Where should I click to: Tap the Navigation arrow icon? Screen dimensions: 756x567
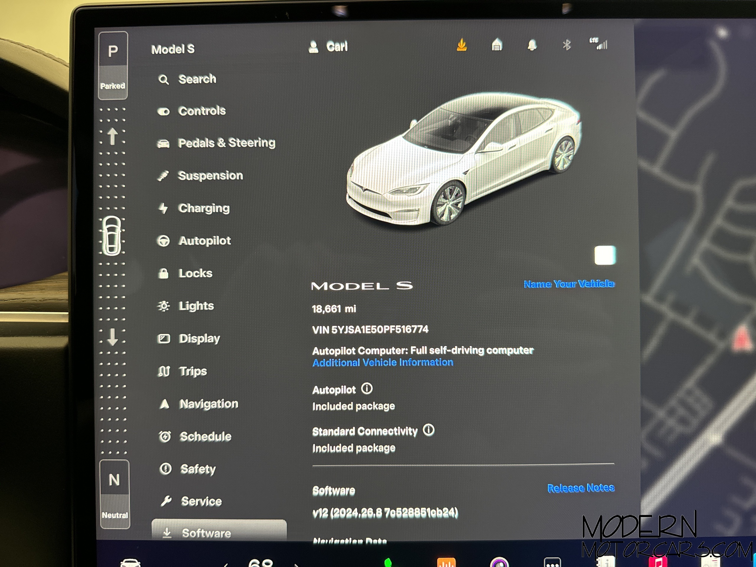165,404
